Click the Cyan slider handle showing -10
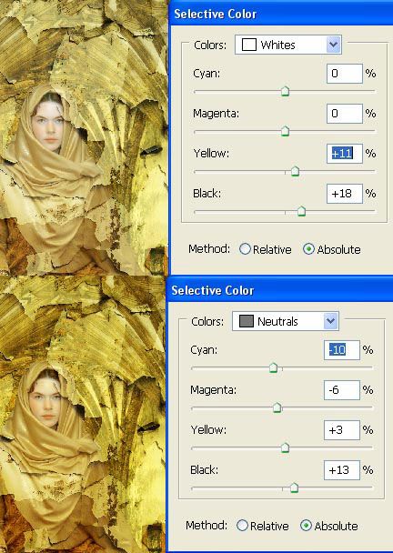The height and width of the screenshot is (553, 393). coord(274,367)
